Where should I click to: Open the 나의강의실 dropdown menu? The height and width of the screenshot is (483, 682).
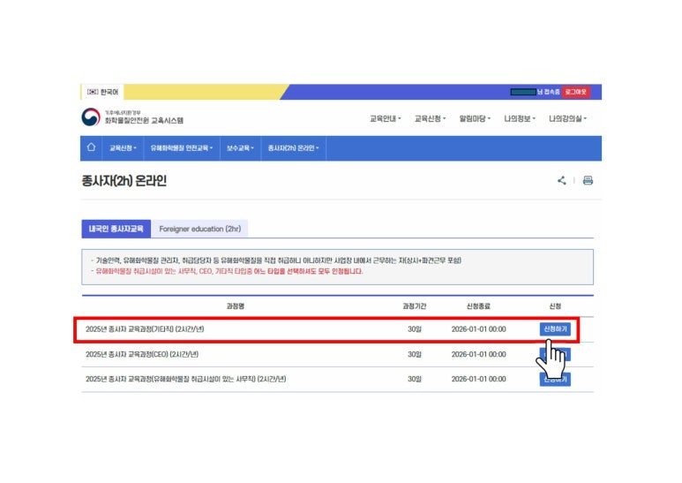coord(567,118)
